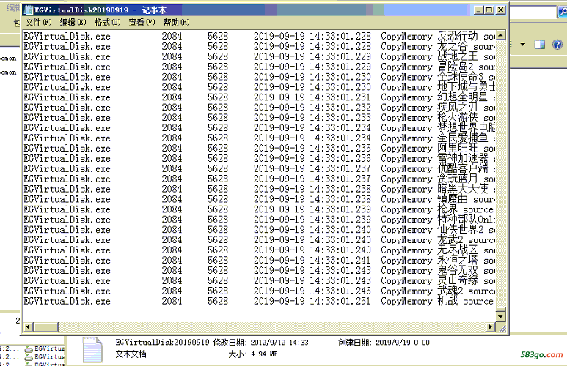567x366 pixels.
Task: Click the file size 4.94 MB value
Action: 264,354
